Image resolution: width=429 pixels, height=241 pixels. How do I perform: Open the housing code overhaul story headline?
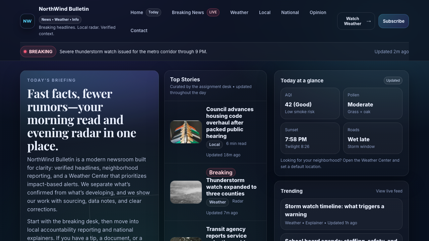(x=230, y=123)
